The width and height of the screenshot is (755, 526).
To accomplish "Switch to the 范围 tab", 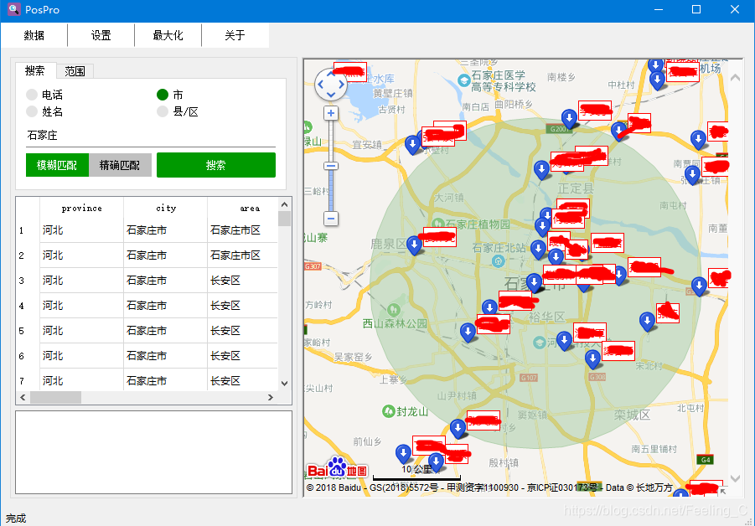I will [x=75, y=71].
